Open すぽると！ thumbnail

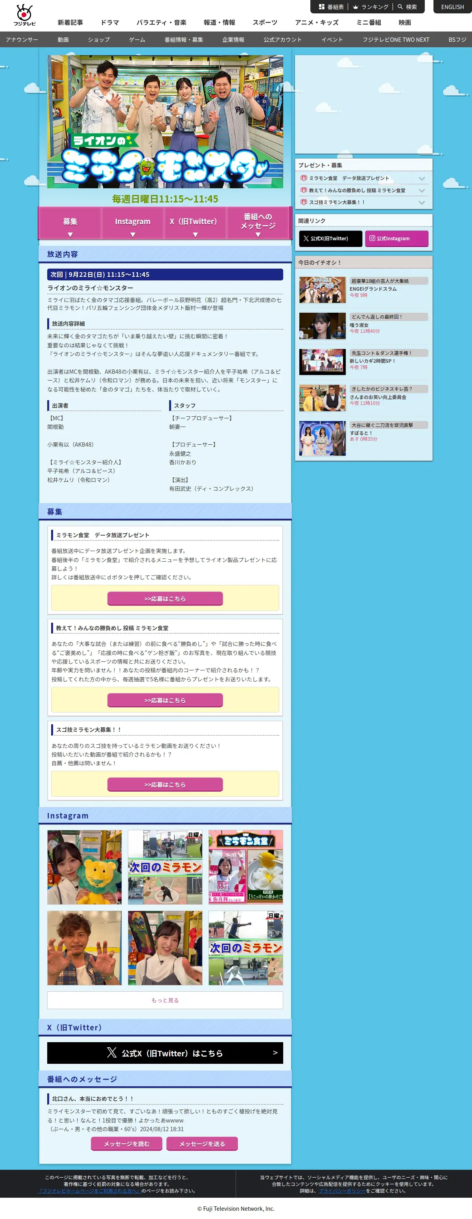click(x=323, y=439)
